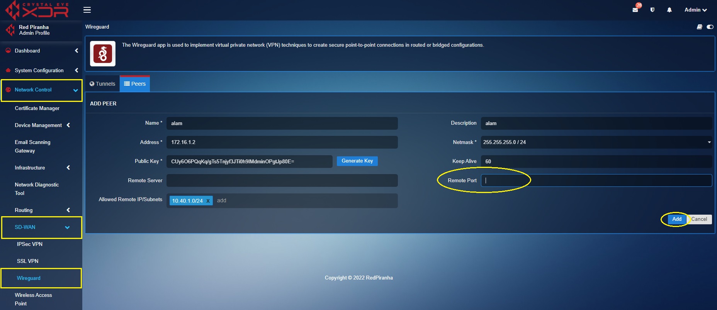The height and width of the screenshot is (310, 717).
Task: Open SSL VPN page
Action: tap(28, 261)
